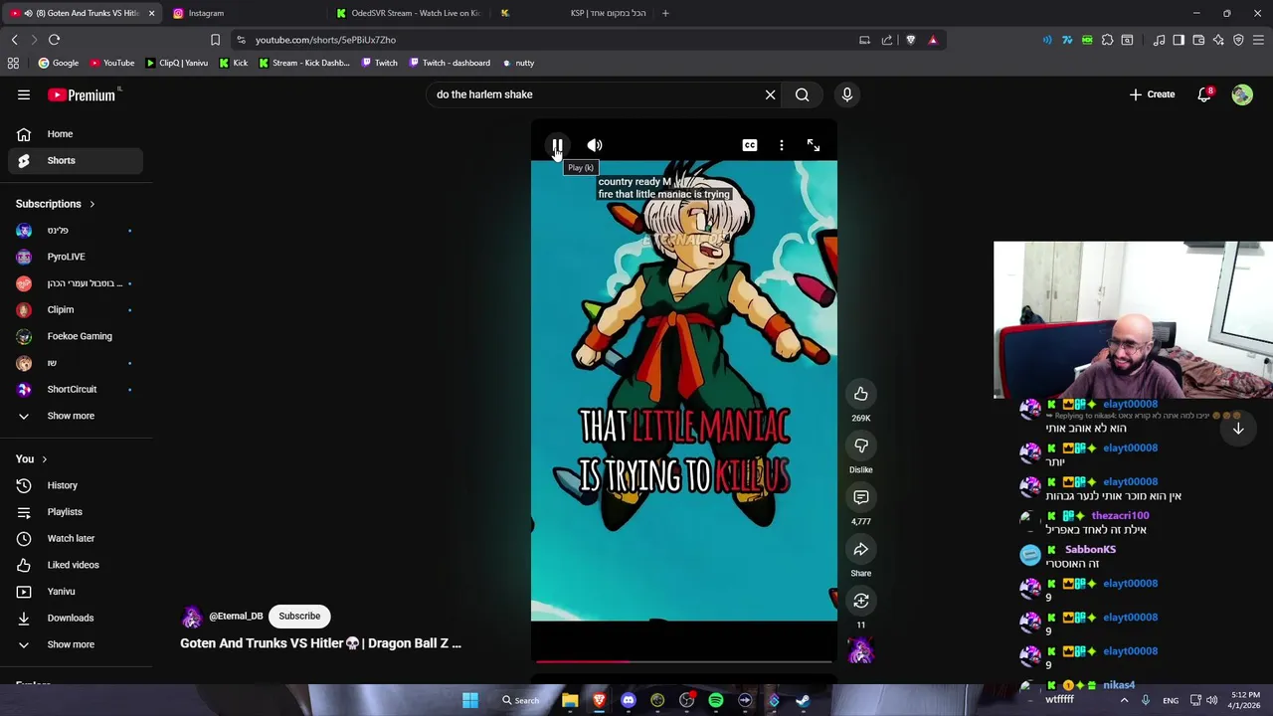The image size is (1273, 716).
Task: Open the Brave Wallet icon
Action: click(1198, 40)
